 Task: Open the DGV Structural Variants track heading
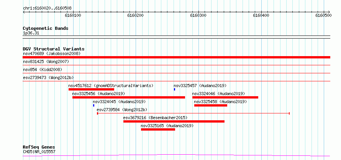54,49
